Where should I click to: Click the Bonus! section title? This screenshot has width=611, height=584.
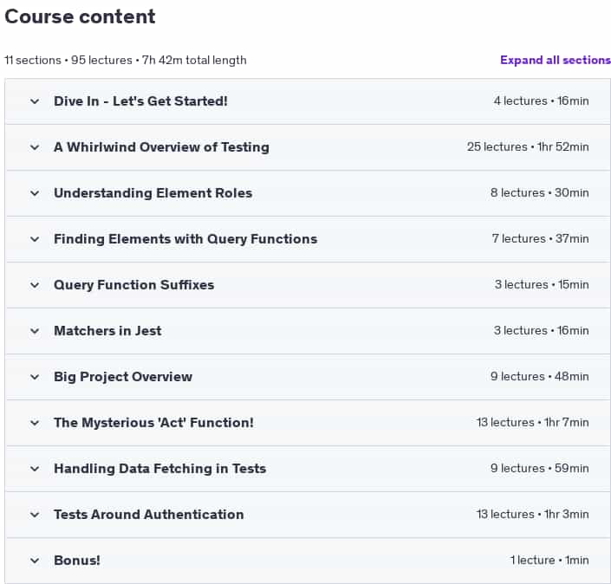click(x=77, y=561)
